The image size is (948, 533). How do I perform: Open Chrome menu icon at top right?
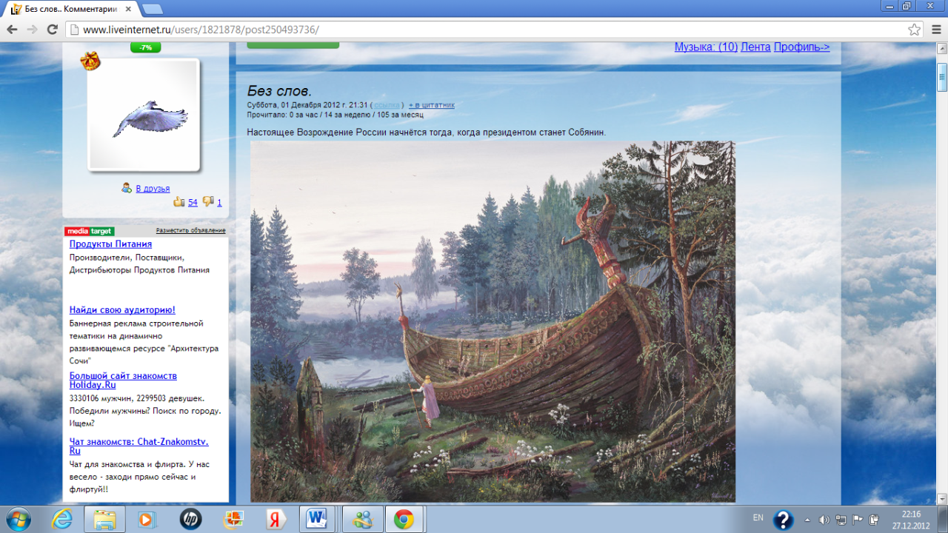935,30
